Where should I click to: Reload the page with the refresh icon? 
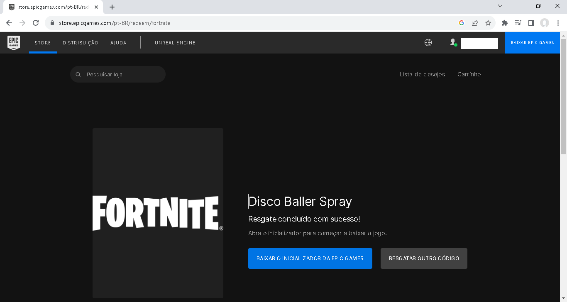36,23
